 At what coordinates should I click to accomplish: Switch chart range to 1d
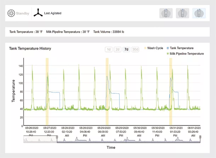click(x=109, y=49)
